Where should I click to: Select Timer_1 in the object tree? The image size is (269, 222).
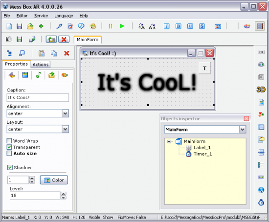202,154
